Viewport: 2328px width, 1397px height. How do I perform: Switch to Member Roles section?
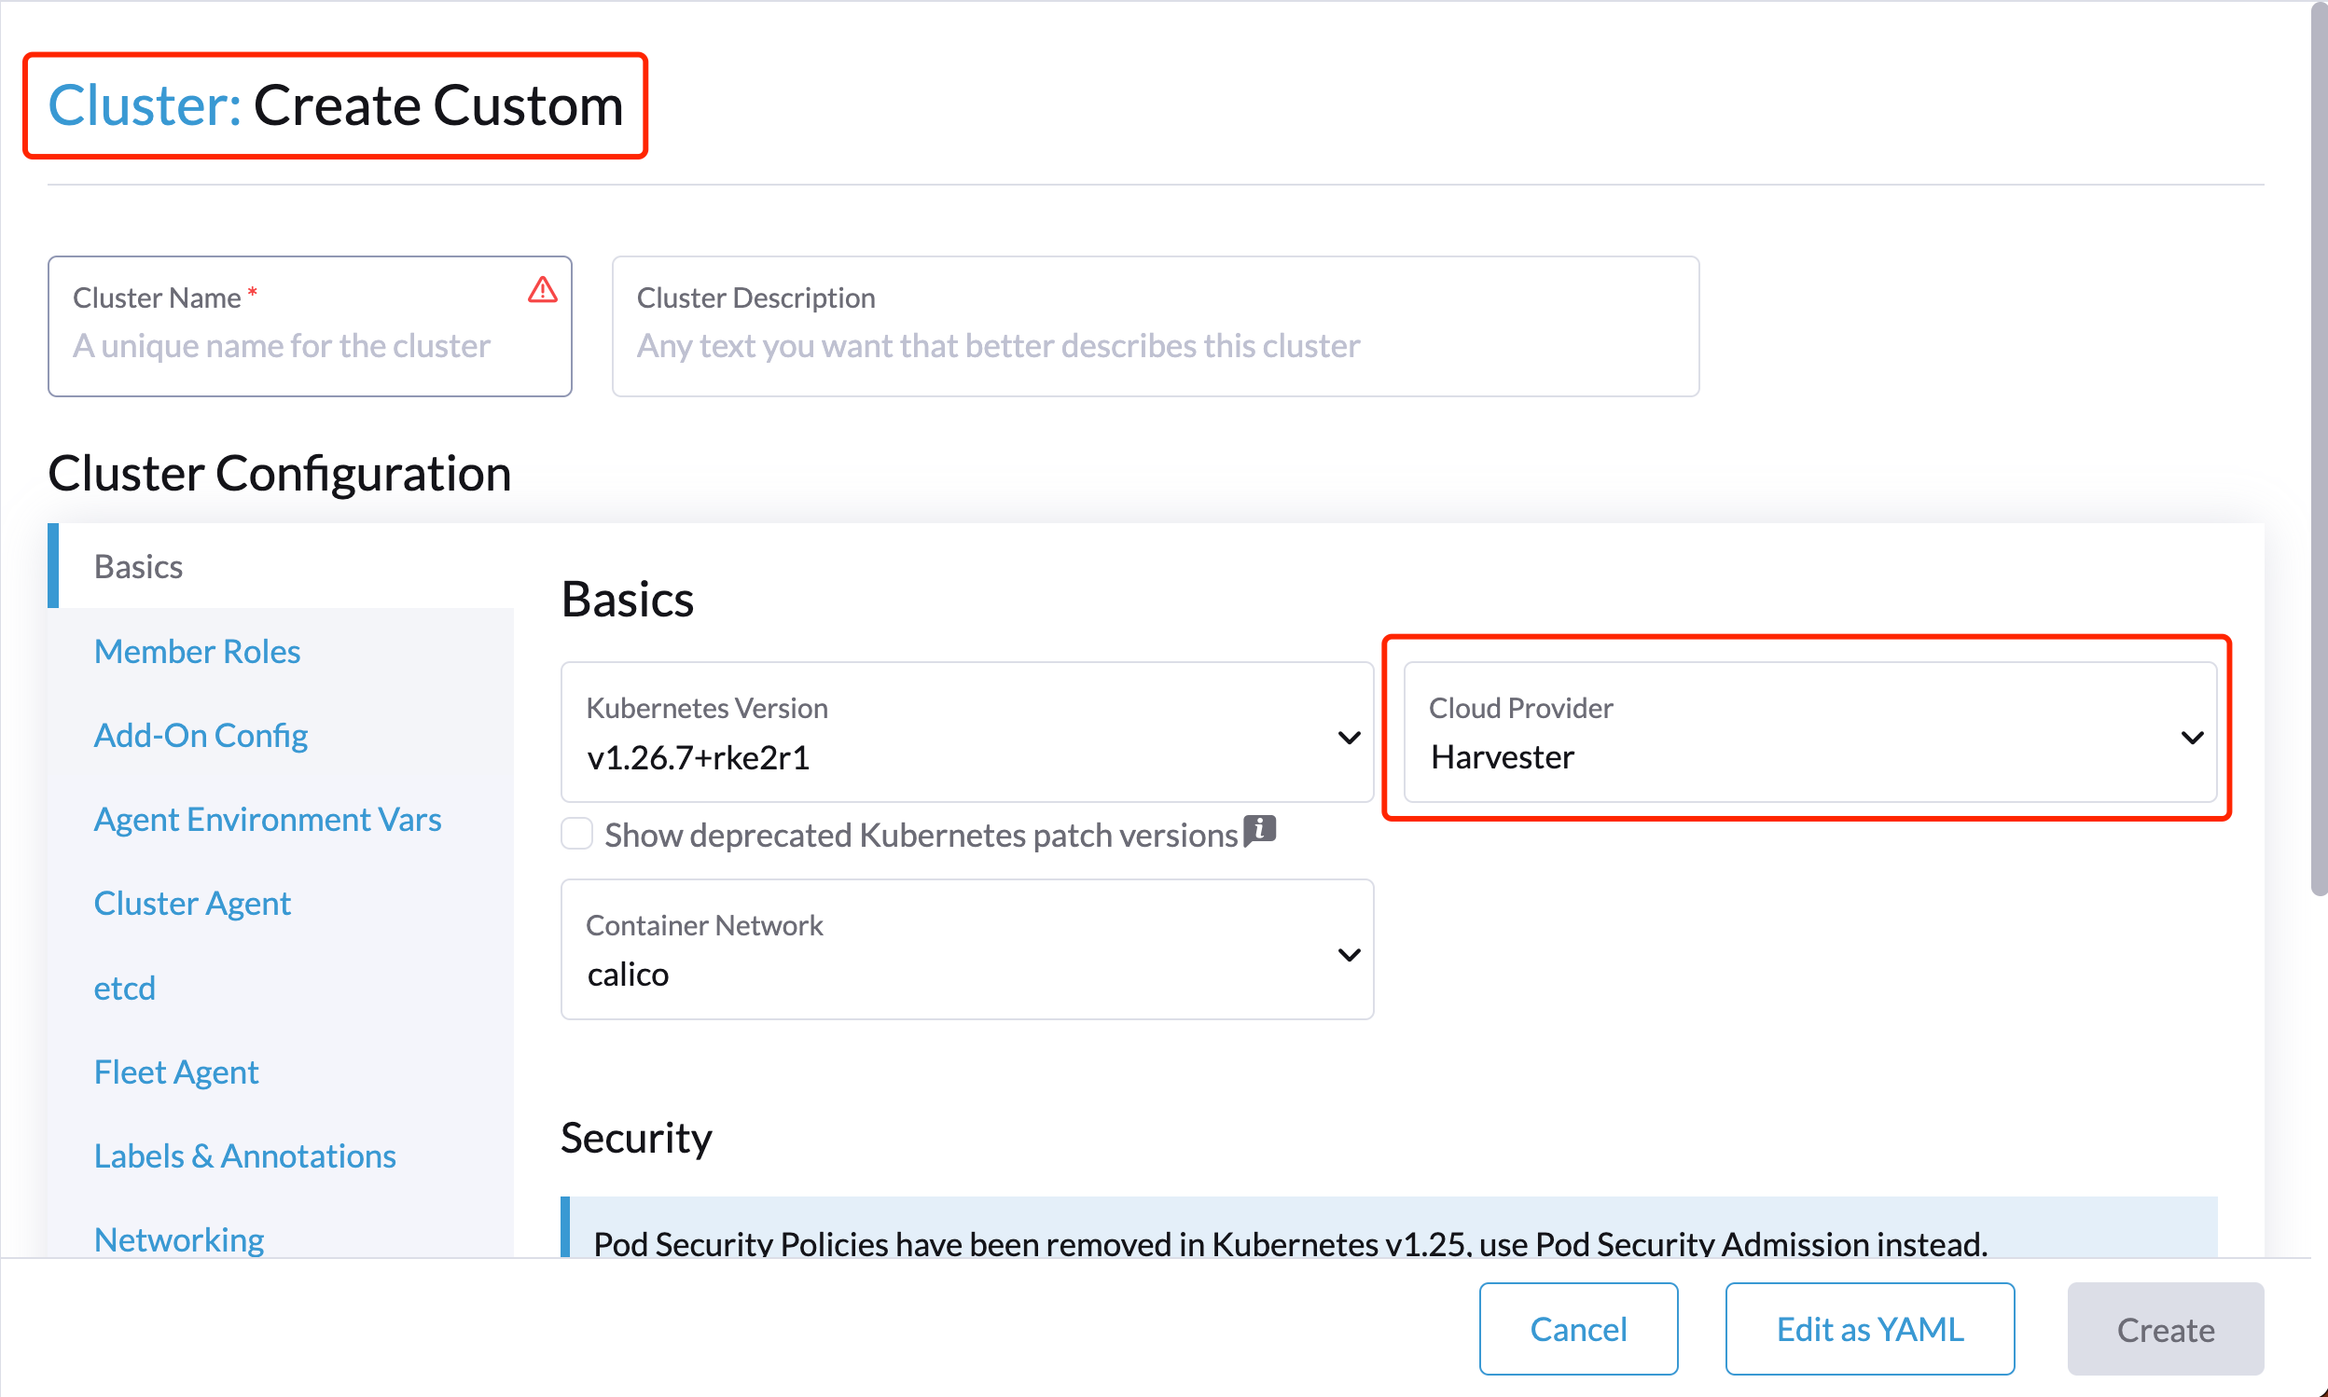196,650
